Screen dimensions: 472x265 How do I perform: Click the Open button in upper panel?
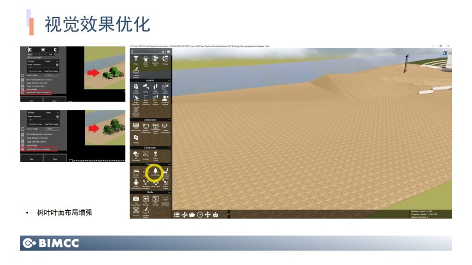(54, 101)
